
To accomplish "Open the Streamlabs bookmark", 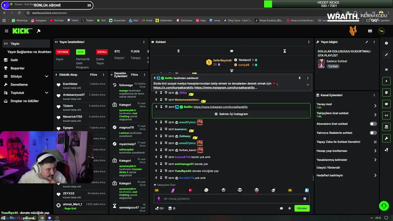I will (117, 21).
